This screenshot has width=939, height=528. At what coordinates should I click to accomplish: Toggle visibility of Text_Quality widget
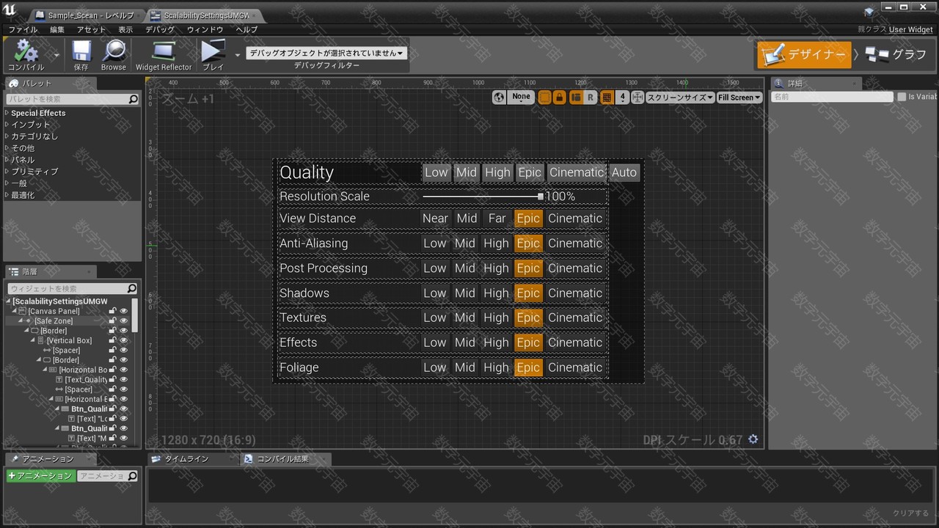pyautogui.click(x=123, y=379)
